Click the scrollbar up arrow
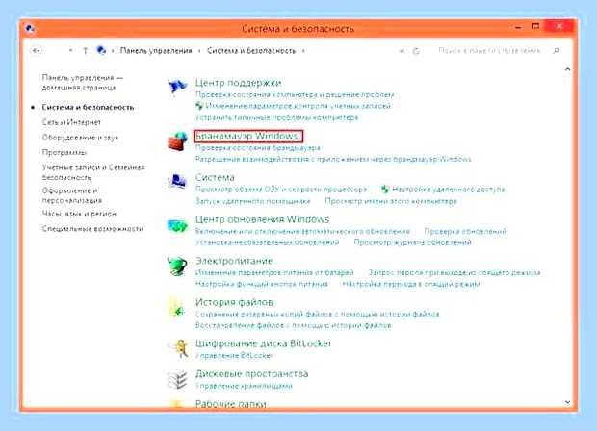 coord(568,69)
